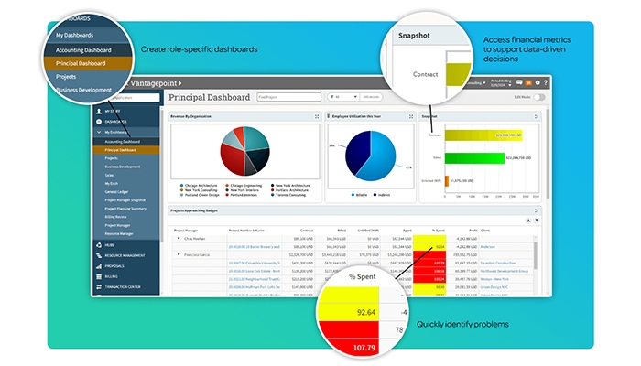Open the Lone Oak Estate project link
This screenshot has width=641, height=366.
[x=255, y=271]
